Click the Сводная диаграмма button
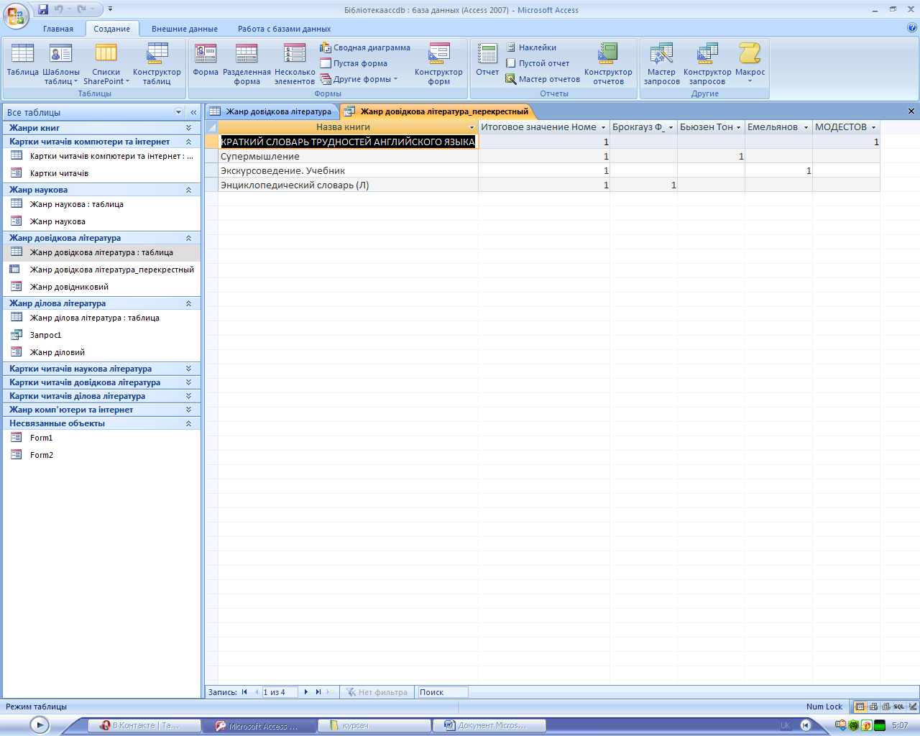920x736 pixels. point(366,47)
